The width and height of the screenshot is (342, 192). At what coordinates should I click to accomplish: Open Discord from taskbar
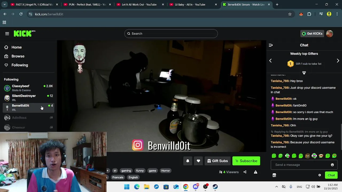tap(196, 187)
